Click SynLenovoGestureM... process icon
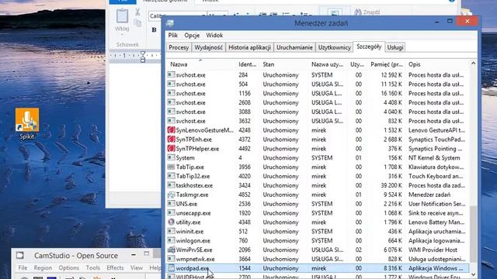 coord(171,130)
